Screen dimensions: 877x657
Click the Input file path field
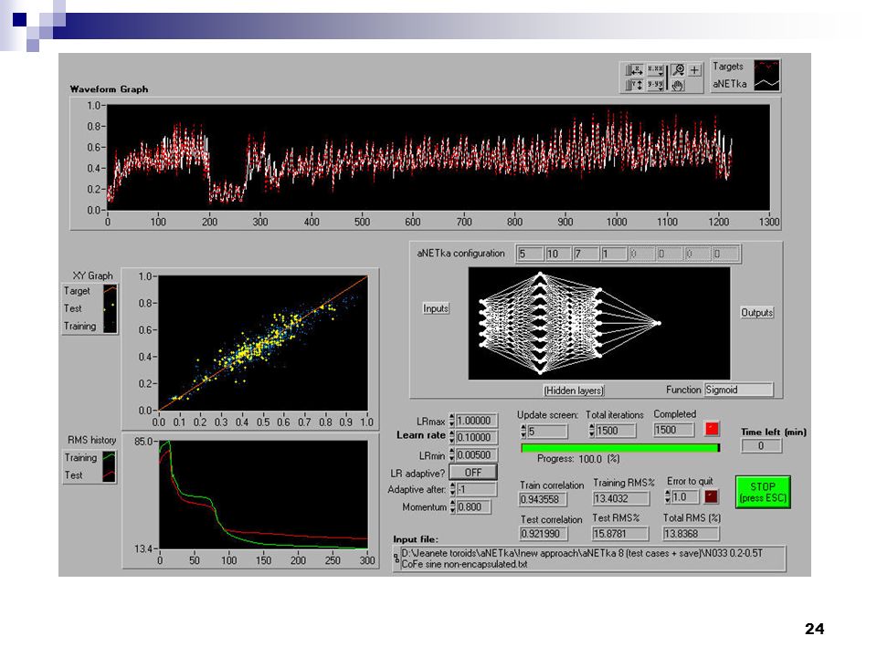click(592, 558)
